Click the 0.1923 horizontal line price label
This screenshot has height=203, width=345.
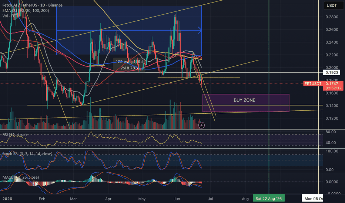(332, 72)
